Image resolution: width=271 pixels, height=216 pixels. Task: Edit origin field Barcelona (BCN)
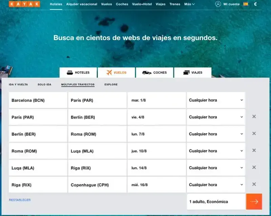pos(38,100)
